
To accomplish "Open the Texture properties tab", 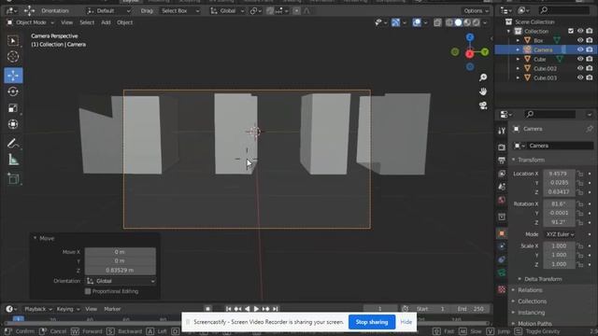I will 502,289.
